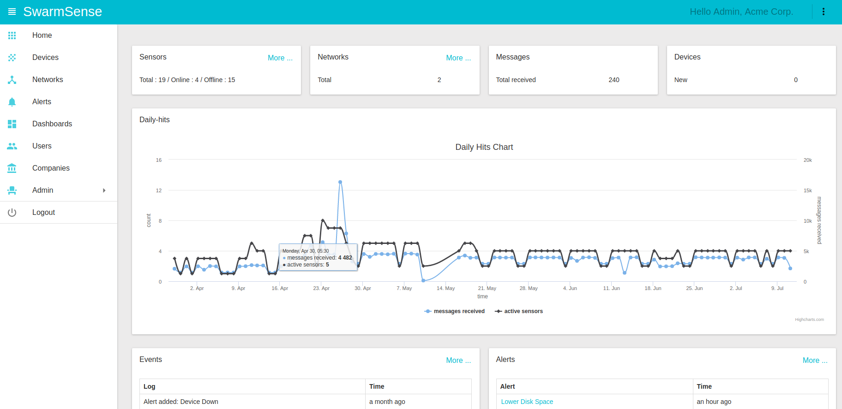Click 'Hello Admin, Acme Corp.' greeting
The image size is (842, 409).
741,12
